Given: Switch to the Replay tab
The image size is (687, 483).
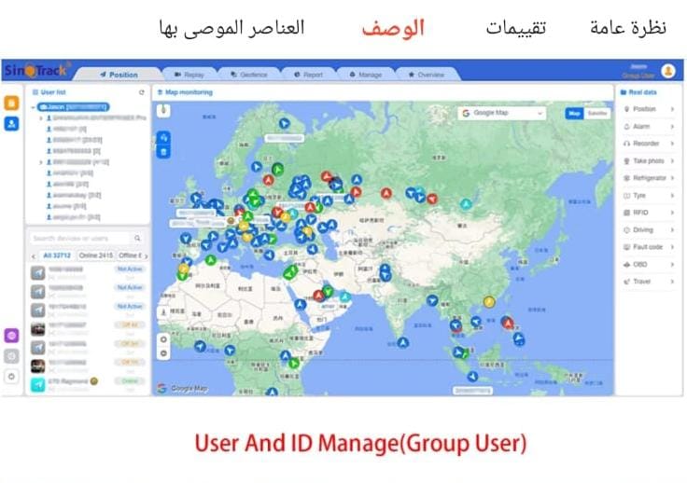Looking at the screenshot, I should [189, 75].
